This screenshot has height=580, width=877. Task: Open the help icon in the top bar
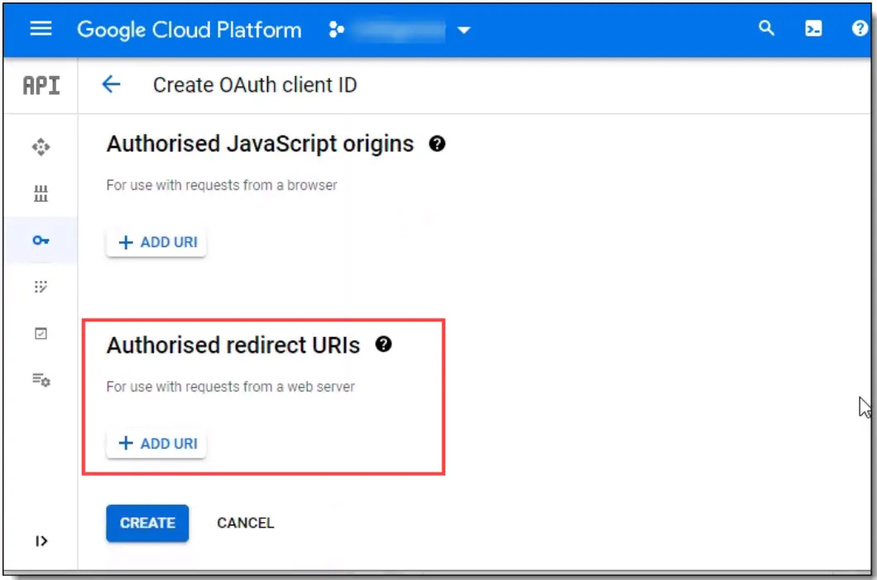[x=858, y=28]
